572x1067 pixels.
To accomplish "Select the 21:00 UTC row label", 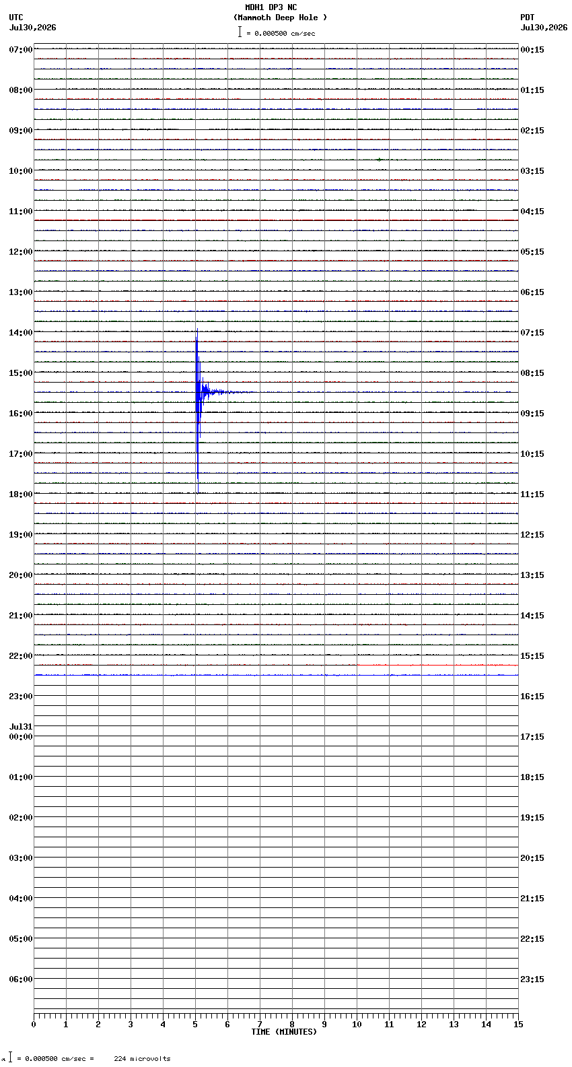I will click(21, 616).
